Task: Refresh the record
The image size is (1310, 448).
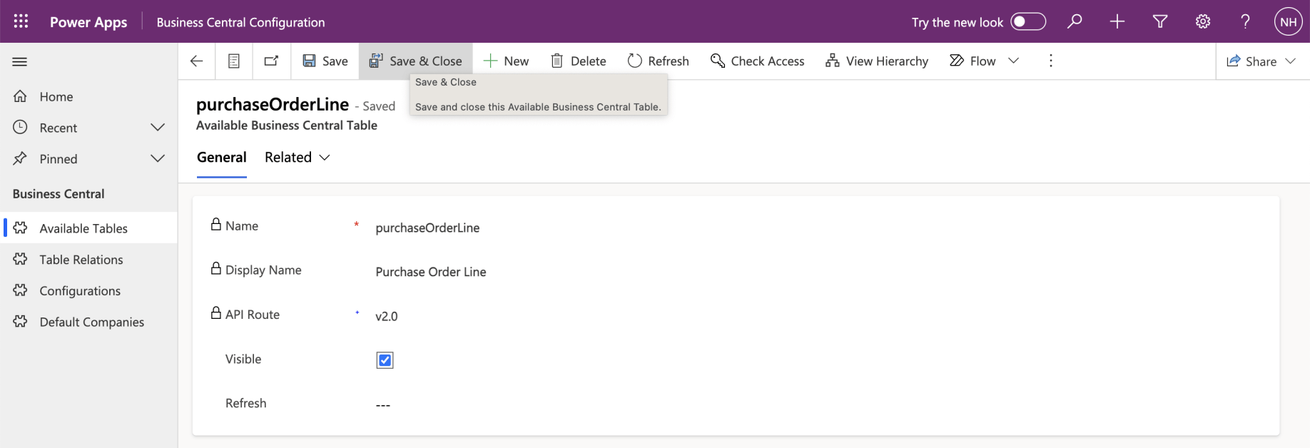Action: [x=658, y=61]
